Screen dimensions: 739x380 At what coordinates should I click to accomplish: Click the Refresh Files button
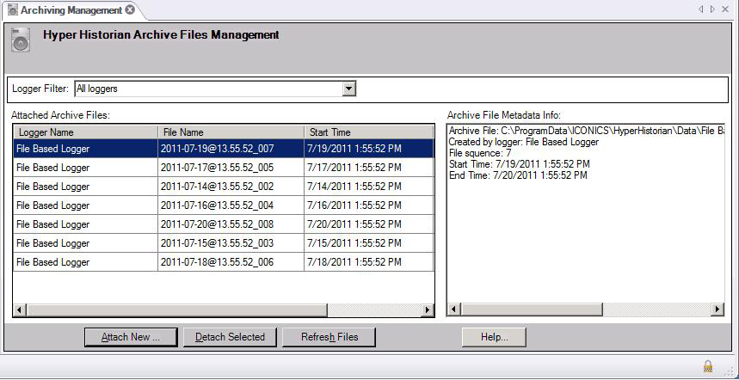tap(329, 337)
